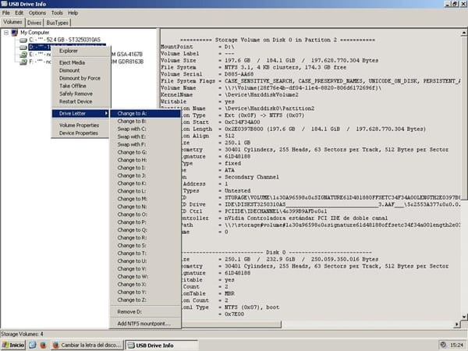Select Eject Media from context menu

click(x=72, y=62)
